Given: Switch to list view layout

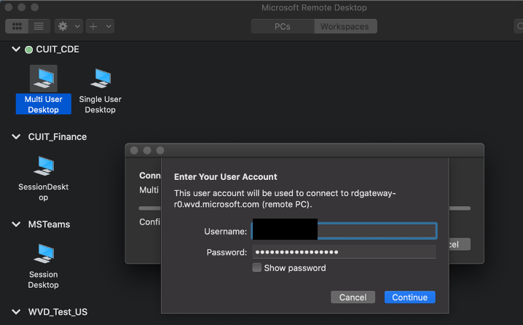Looking at the screenshot, I should (39, 26).
